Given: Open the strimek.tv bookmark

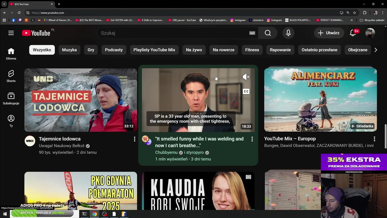Looking at the screenshot, I should 256,20.
